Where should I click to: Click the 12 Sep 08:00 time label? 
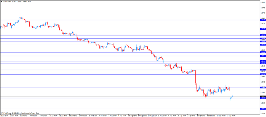[x=222, y=116]
